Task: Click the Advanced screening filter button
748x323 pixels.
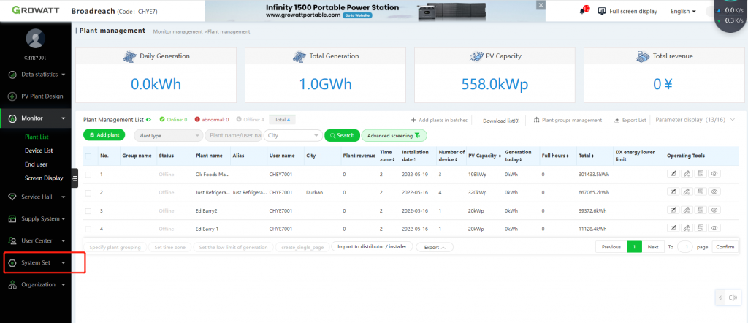Action: (394, 135)
